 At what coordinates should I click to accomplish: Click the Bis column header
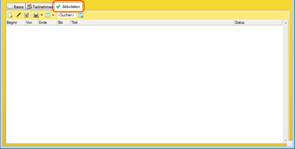click(x=64, y=22)
